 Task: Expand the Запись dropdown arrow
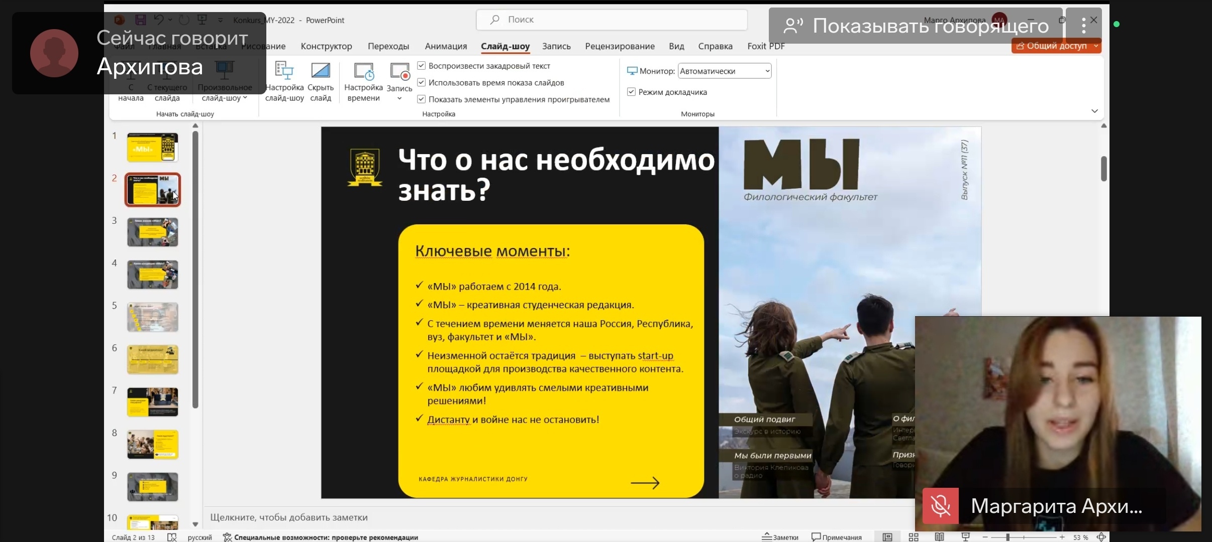(x=399, y=98)
